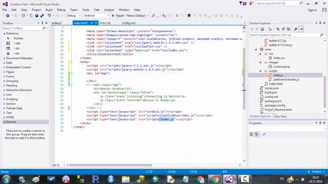Open the Analyze menu

click(109, 10)
